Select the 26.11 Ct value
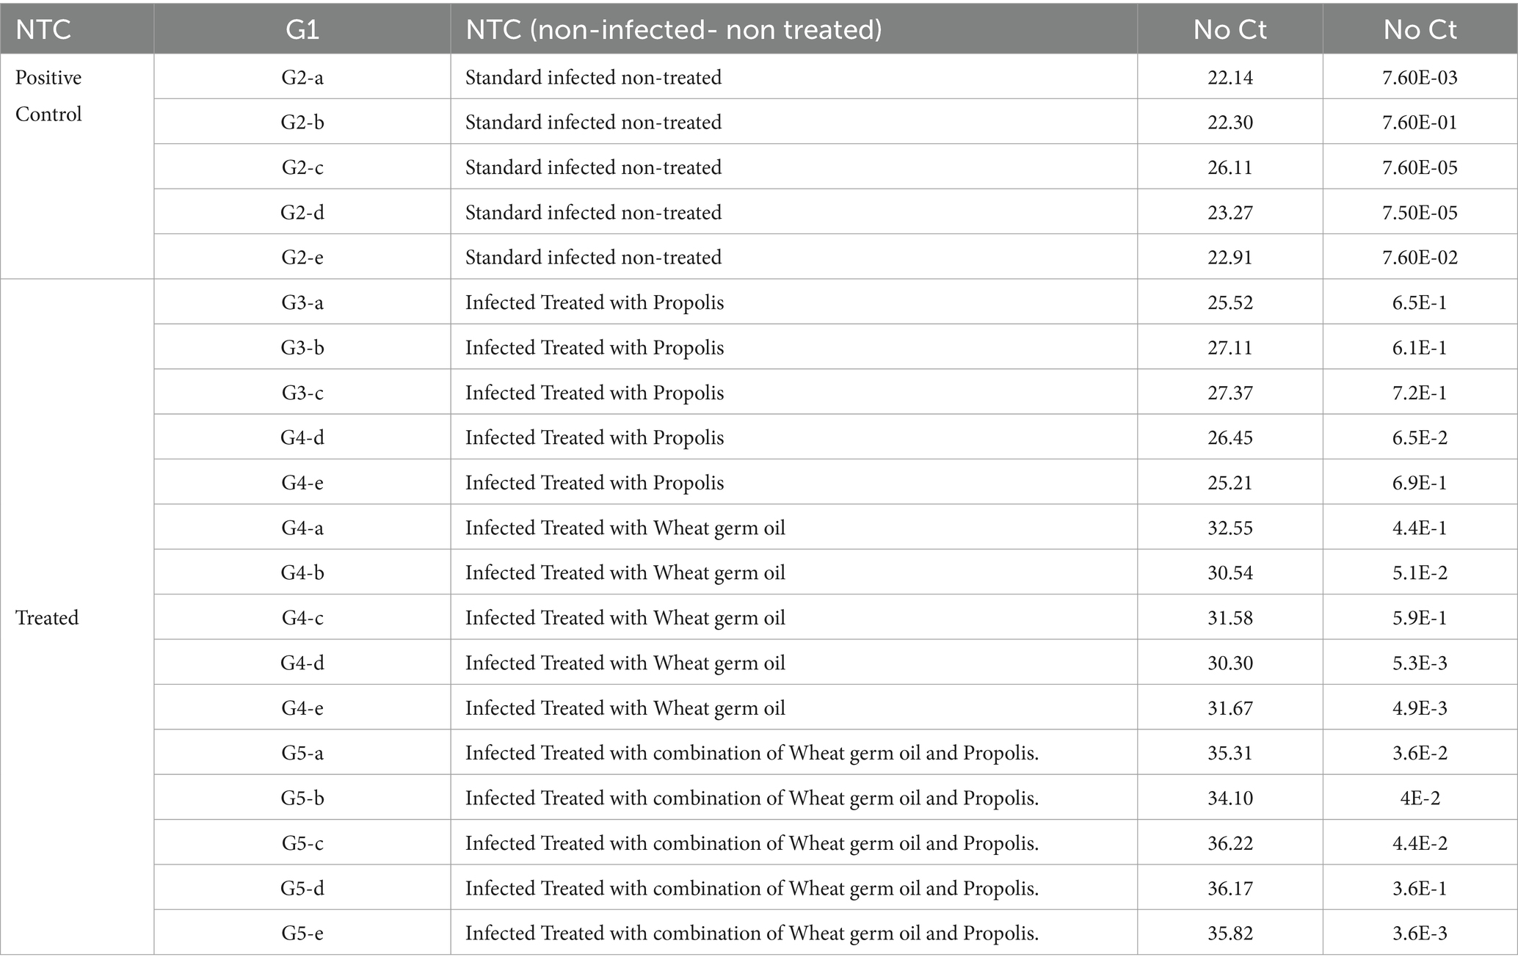This screenshot has height=968, width=1518. pos(1230,167)
